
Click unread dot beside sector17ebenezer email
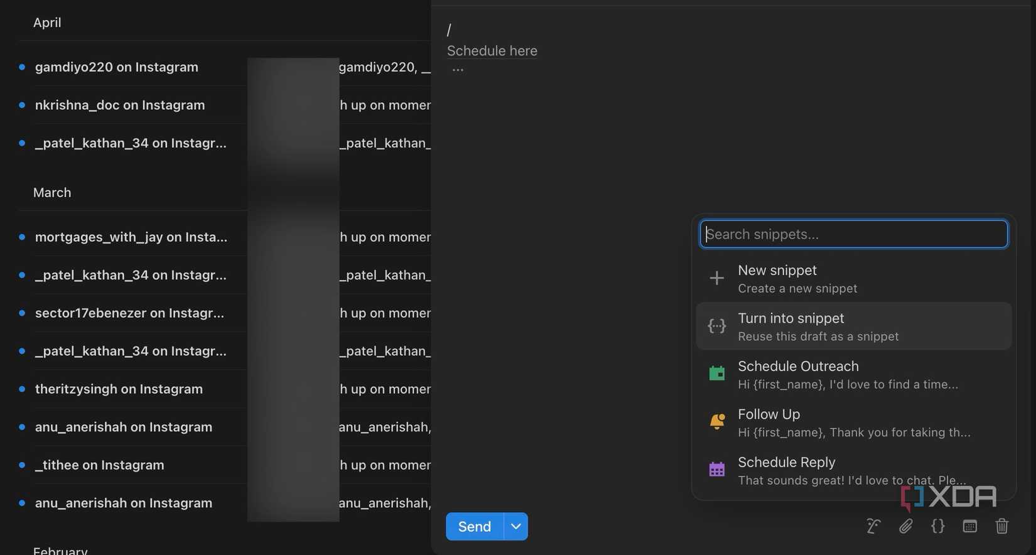click(x=22, y=313)
